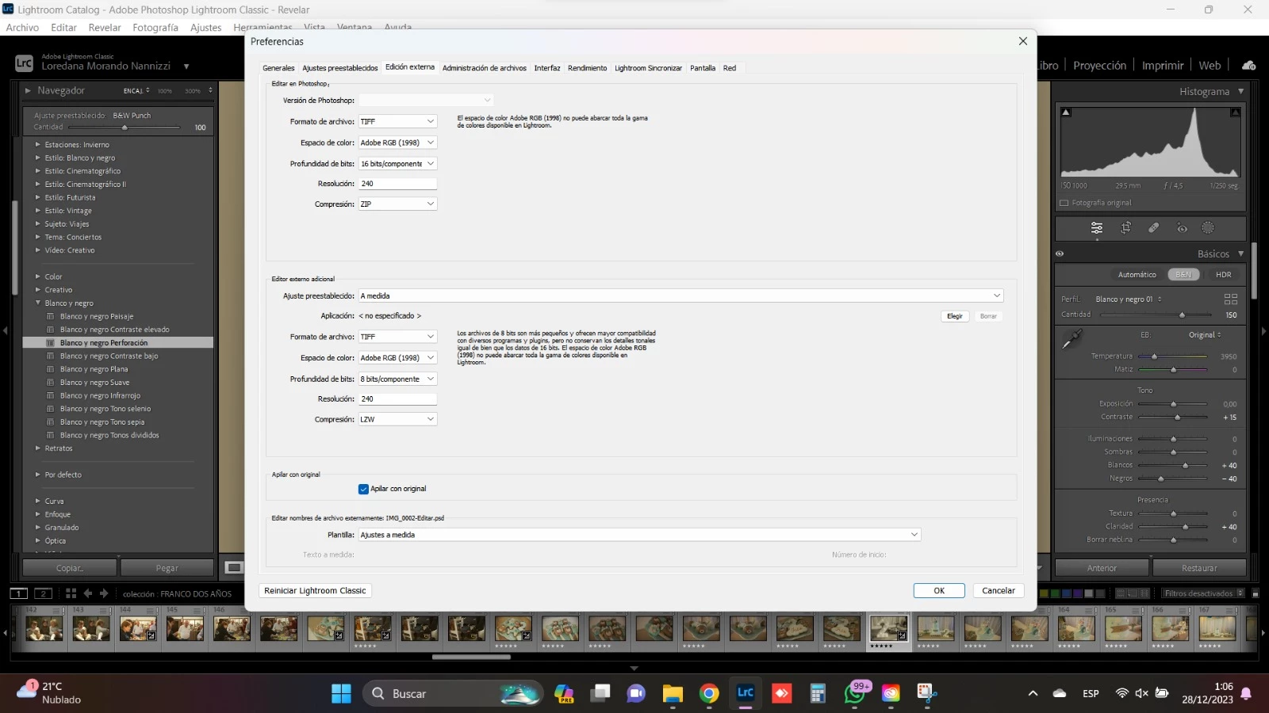1269x713 pixels.
Task: Switch to Rendimiento tab
Action: pos(587,68)
